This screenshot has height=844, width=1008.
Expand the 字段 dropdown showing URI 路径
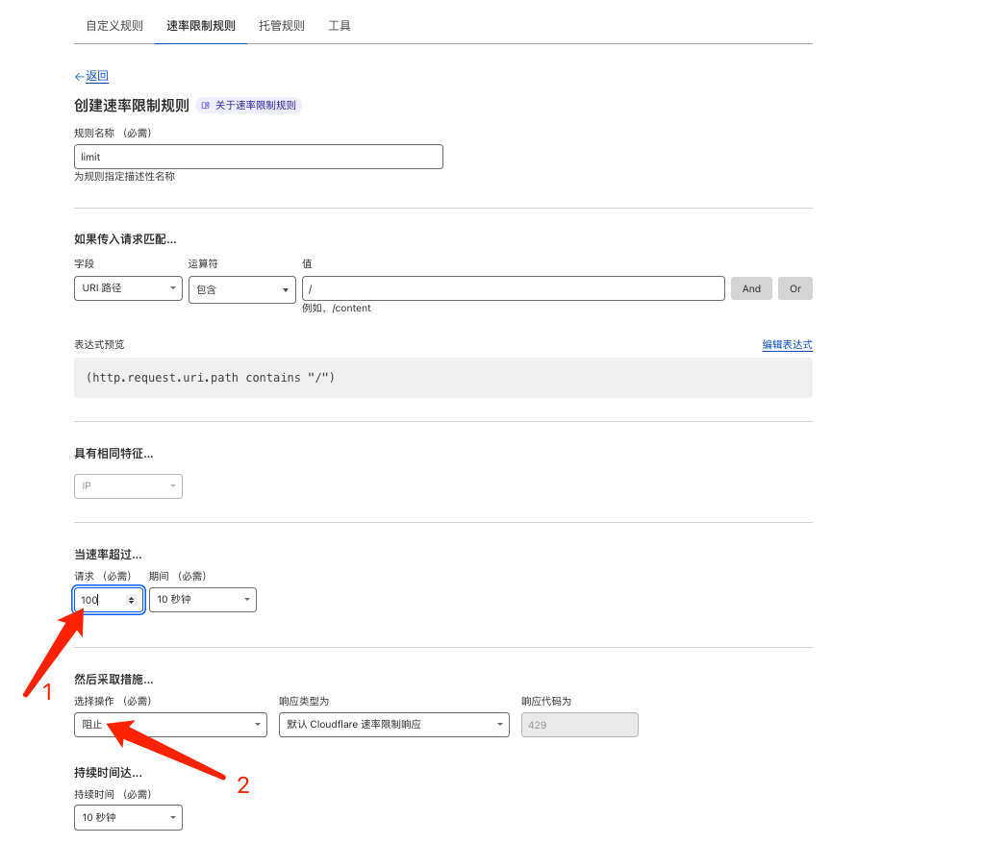click(128, 288)
